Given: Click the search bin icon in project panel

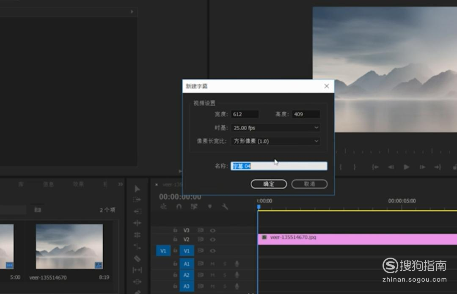Looking at the screenshot, I should point(38,209).
